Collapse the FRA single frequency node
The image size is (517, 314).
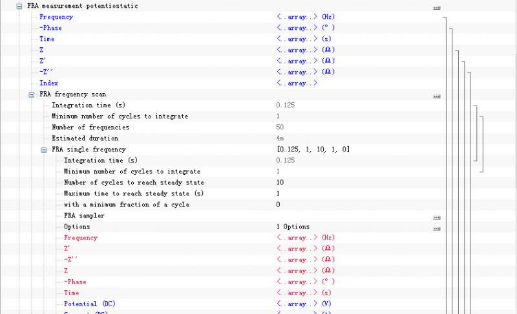point(44,150)
